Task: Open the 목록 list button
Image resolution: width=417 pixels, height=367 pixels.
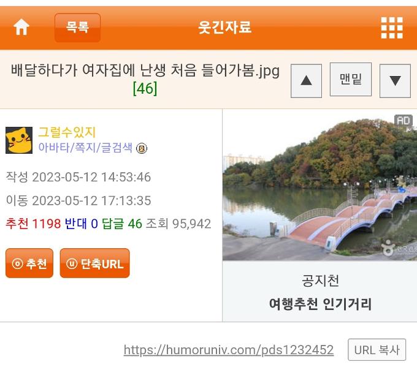Action: click(x=77, y=28)
